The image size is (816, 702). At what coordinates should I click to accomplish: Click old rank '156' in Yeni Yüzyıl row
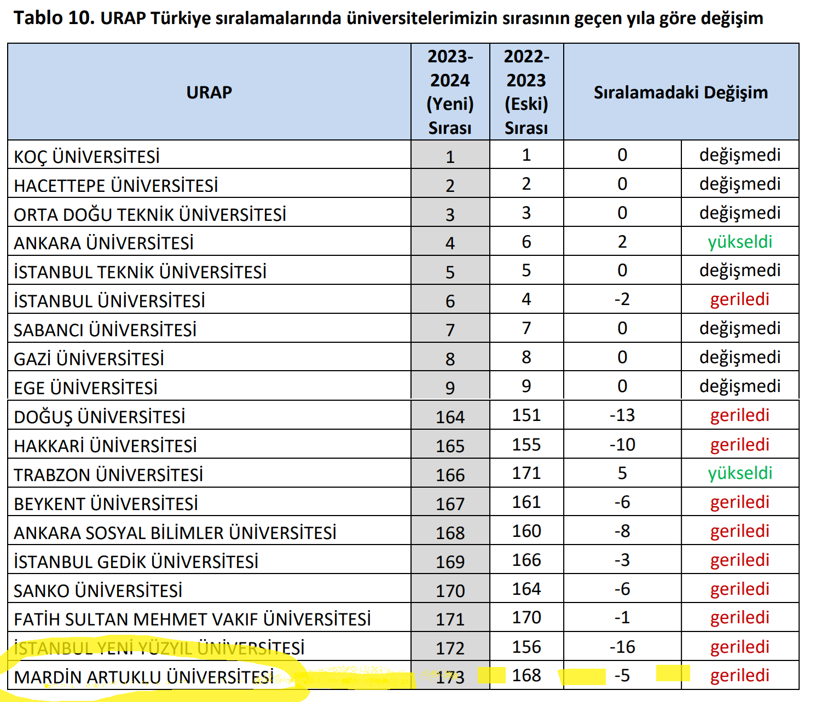tap(526, 647)
